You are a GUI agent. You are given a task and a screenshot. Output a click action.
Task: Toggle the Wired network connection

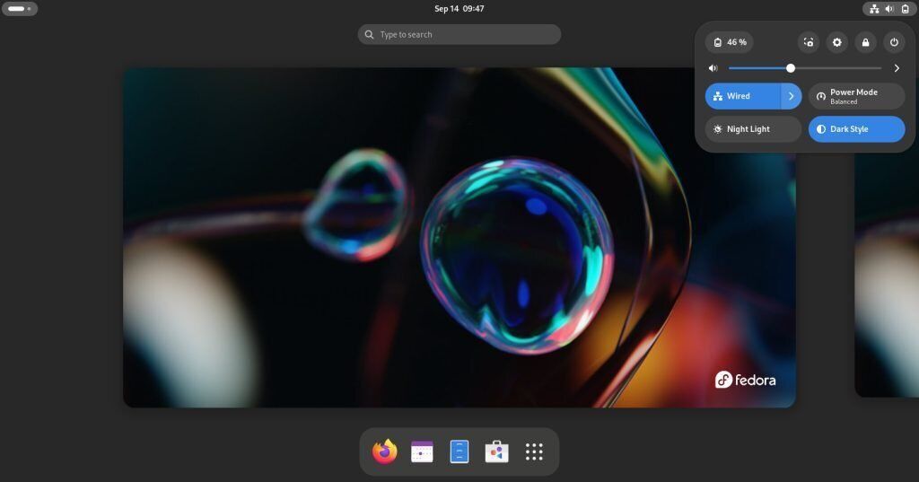[743, 96]
